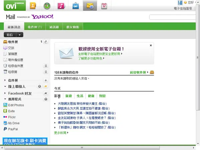Open the Ovi Maps compass icon

(47, 6)
